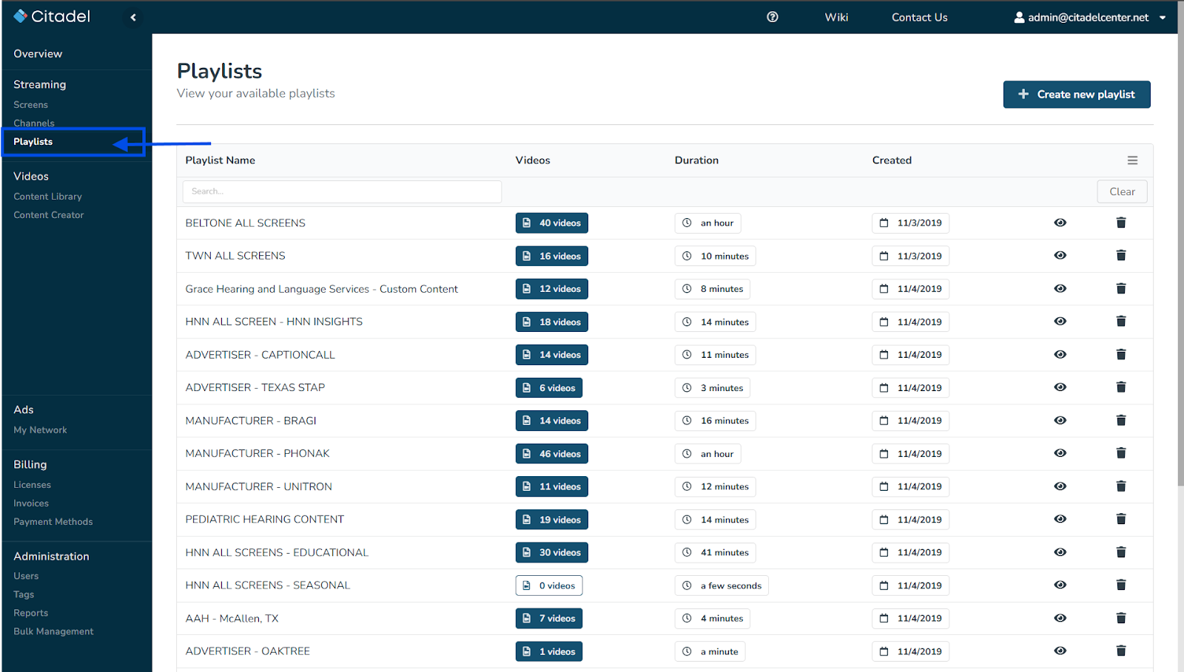Open My Network under Ads
Screen dimensions: 1184x672
(40, 430)
